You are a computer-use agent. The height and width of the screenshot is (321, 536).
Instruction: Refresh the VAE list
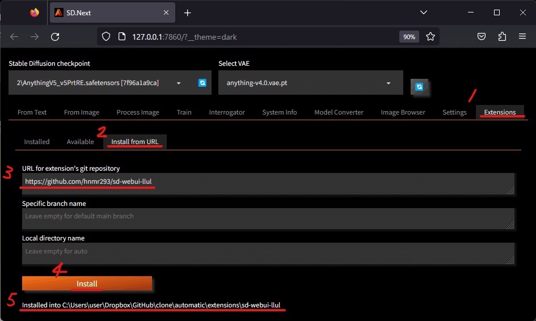(419, 87)
